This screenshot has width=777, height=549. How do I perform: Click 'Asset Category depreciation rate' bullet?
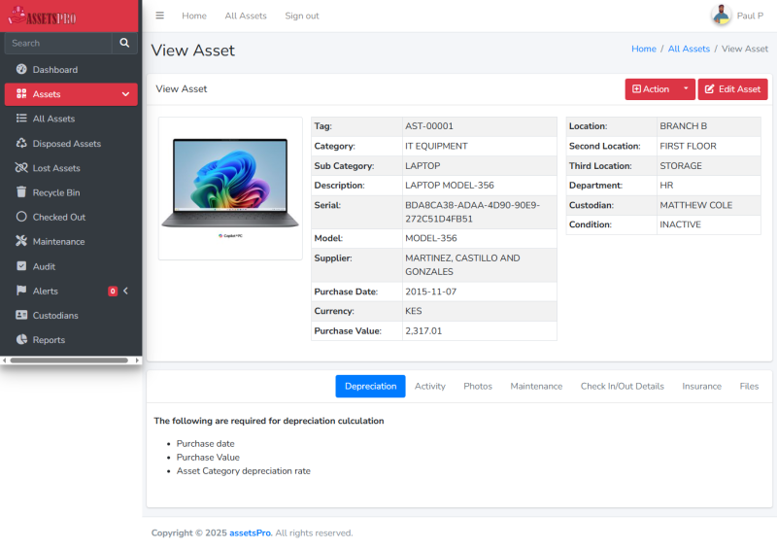[244, 470]
